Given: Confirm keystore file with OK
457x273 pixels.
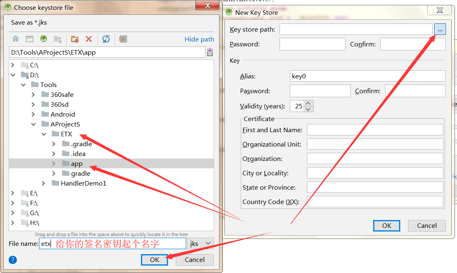Looking at the screenshot, I should (155, 259).
